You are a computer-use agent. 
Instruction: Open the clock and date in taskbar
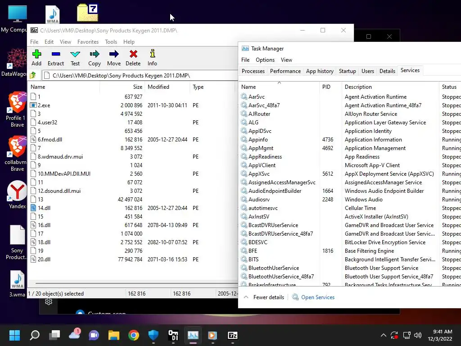coord(440,335)
